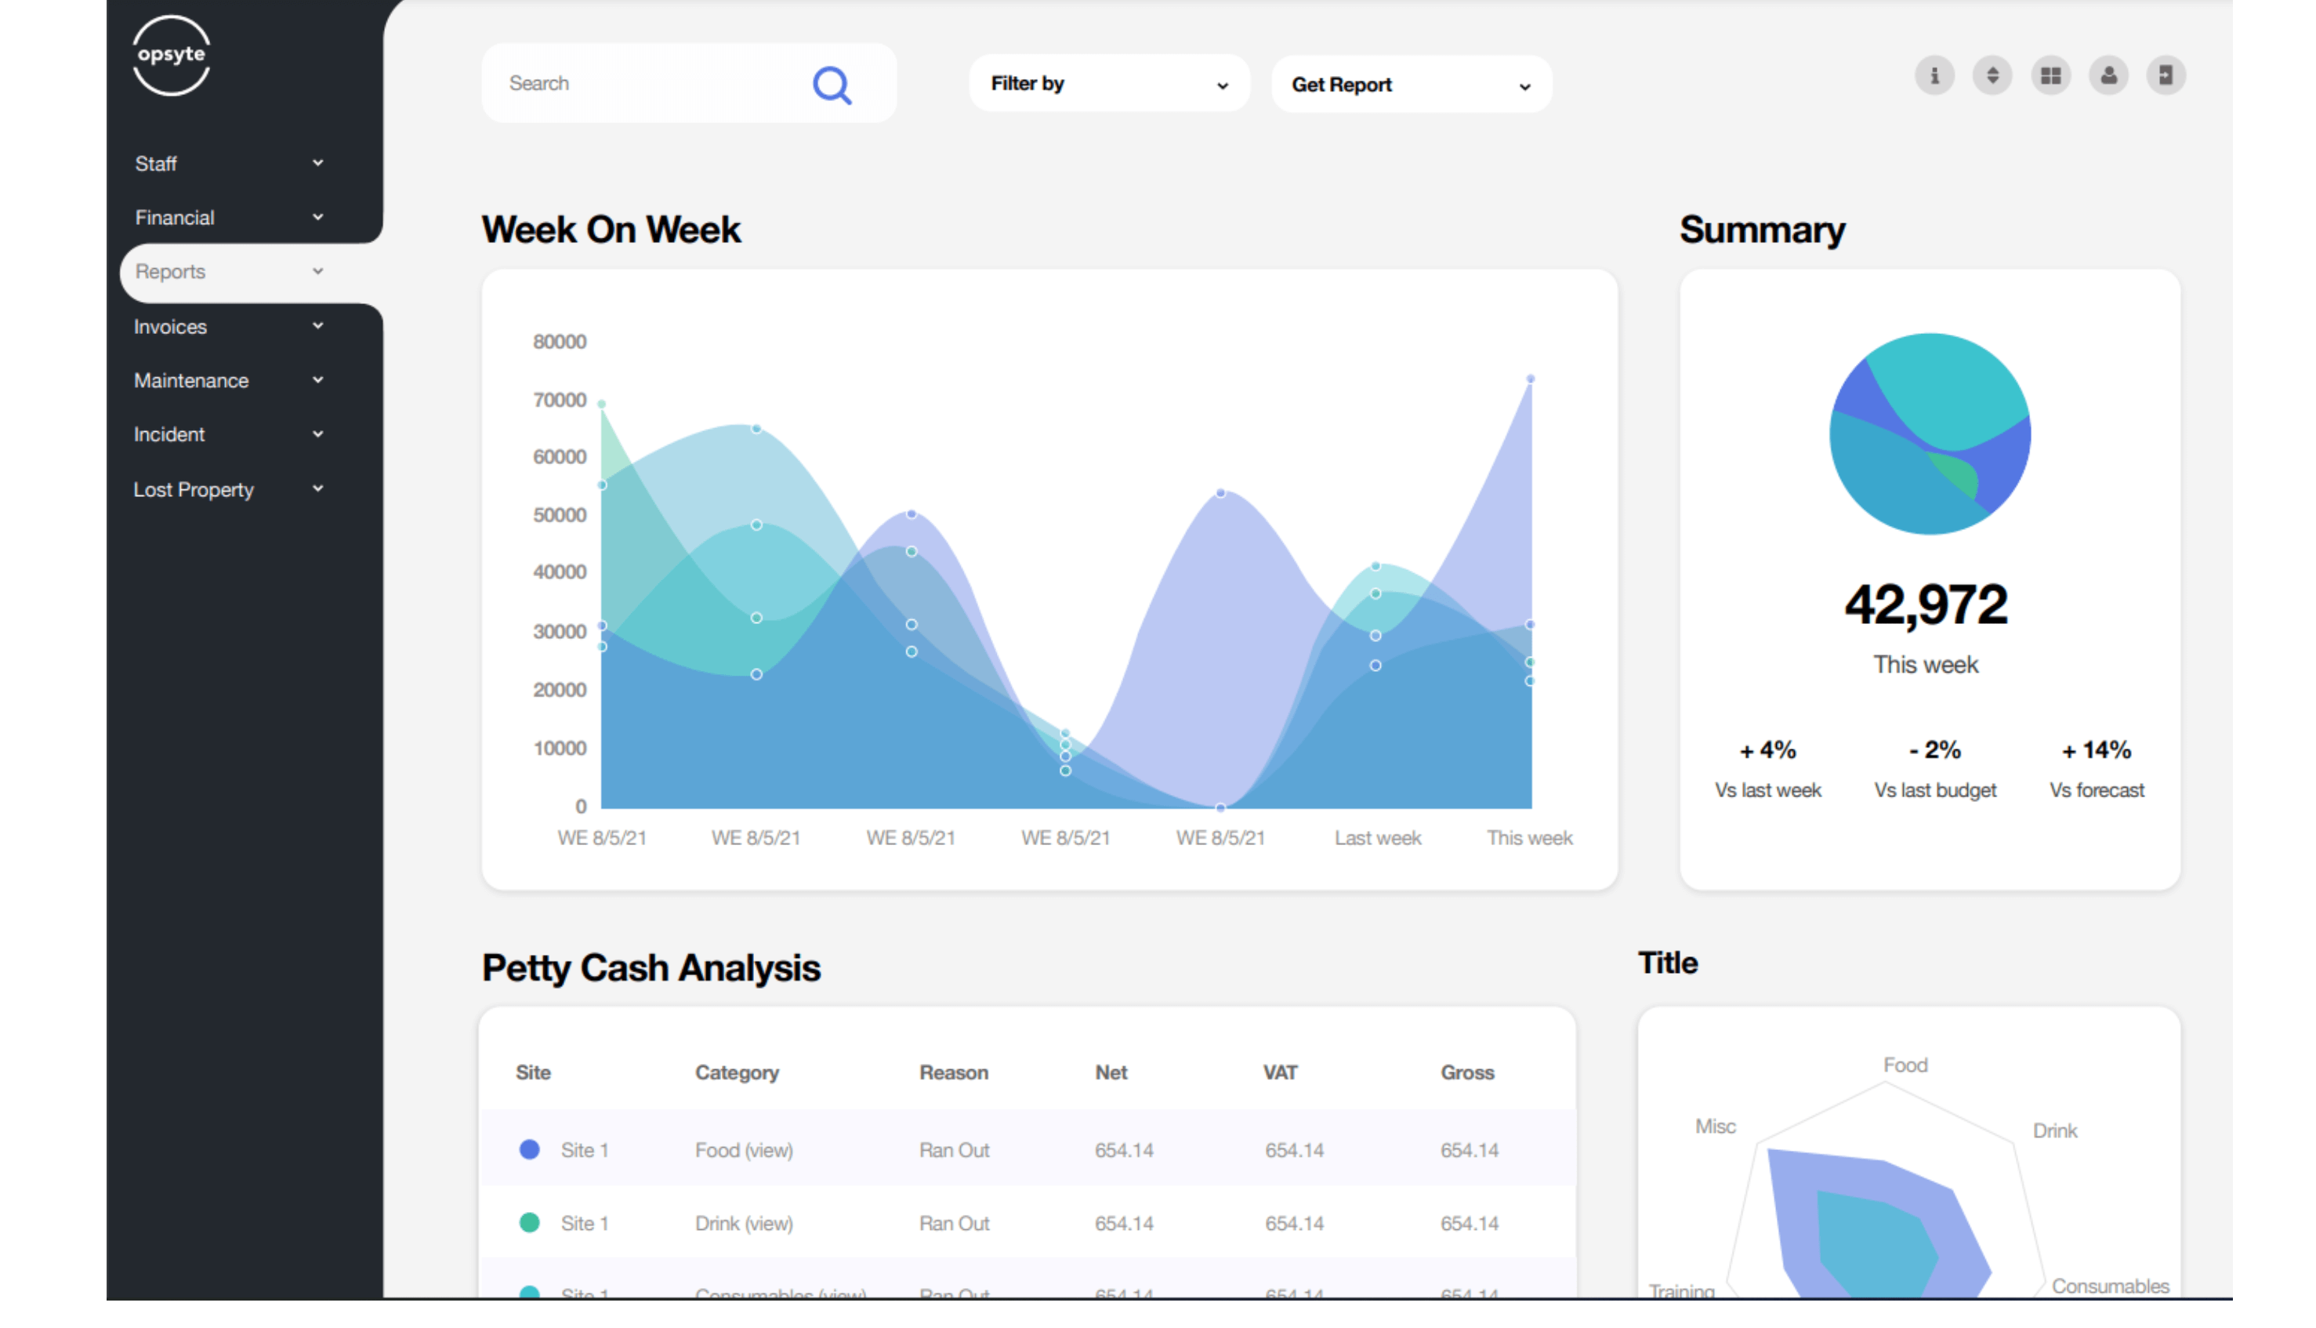
Task: Click the Net column header
Action: [1111, 1072]
